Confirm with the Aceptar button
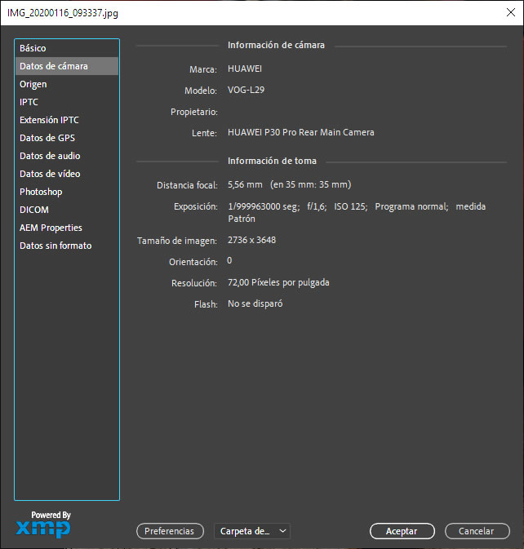 point(402,531)
